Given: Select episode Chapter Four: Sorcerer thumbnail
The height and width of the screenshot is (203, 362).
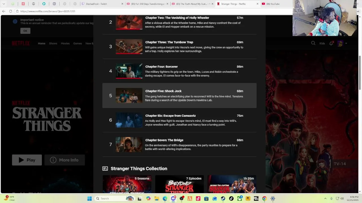Looking at the screenshot, I should 129,71.
